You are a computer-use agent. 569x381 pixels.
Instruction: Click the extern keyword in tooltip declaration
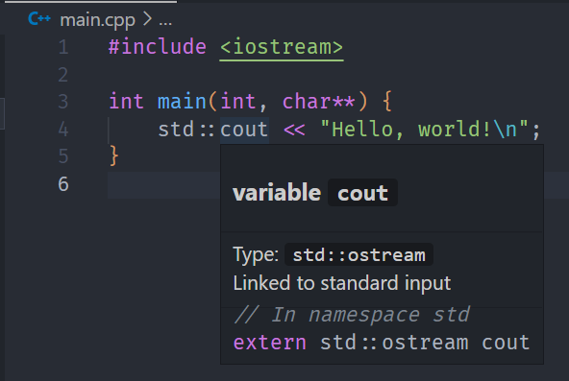(x=270, y=343)
